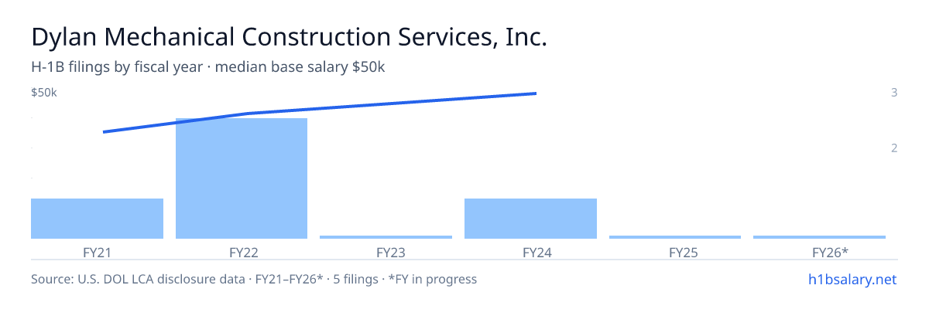
Task: Click the H-1B filings subtitle text
Action: tap(208, 67)
